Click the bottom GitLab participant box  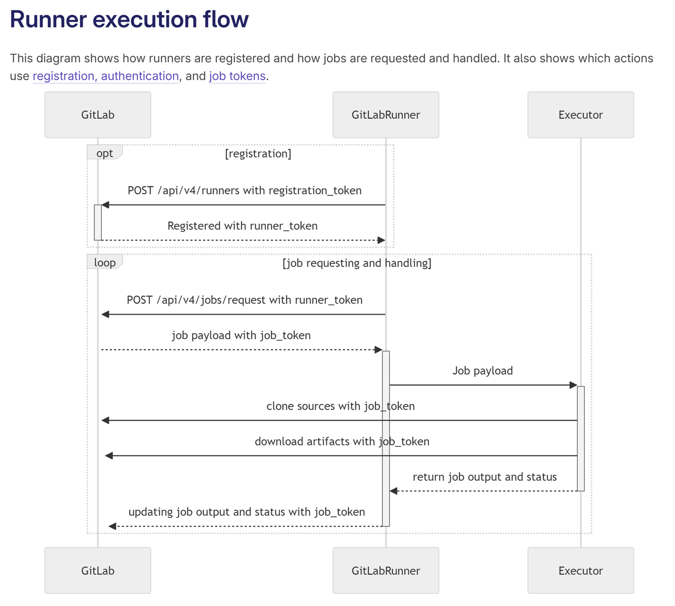pos(98,571)
